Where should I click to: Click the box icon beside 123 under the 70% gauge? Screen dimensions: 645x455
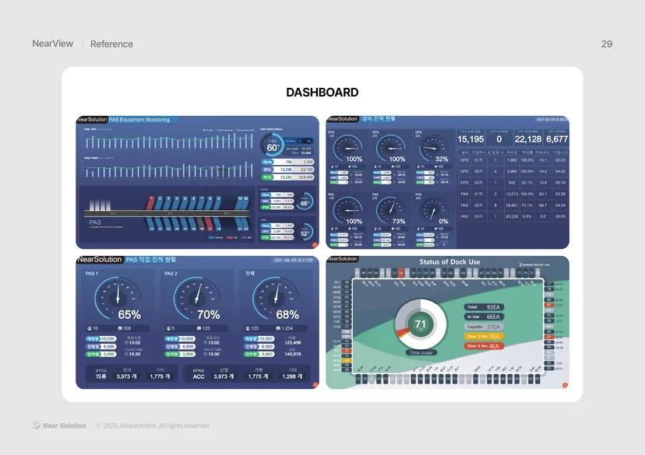coord(199,328)
